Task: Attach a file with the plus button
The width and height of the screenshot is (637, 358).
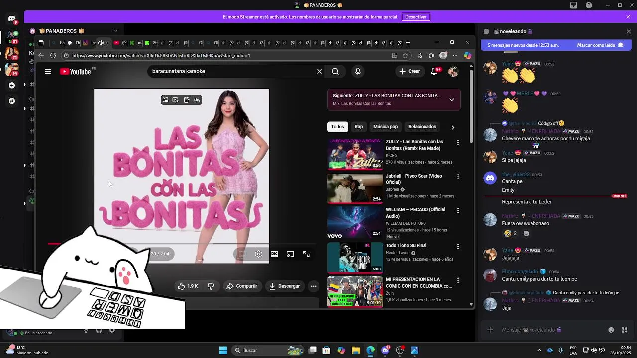Action: [490, 330]
